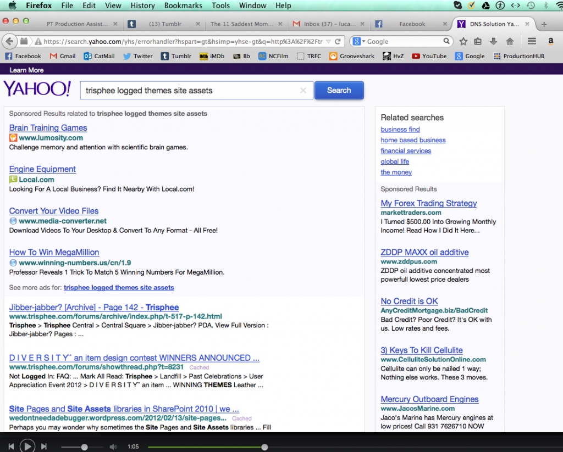Open the YouTube bookmark

(429, 56)
